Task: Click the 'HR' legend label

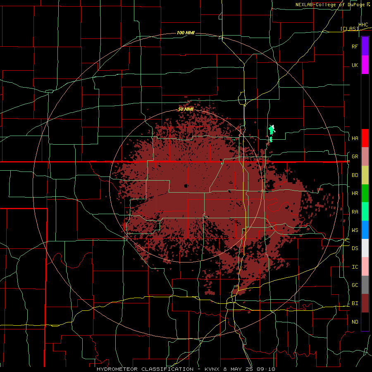Action: tap(355, 193)
